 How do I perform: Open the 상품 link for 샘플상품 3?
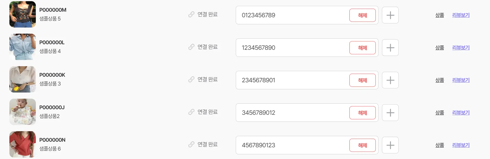(440, 80)
